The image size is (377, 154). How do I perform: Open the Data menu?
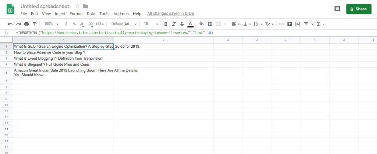point(91,14)
